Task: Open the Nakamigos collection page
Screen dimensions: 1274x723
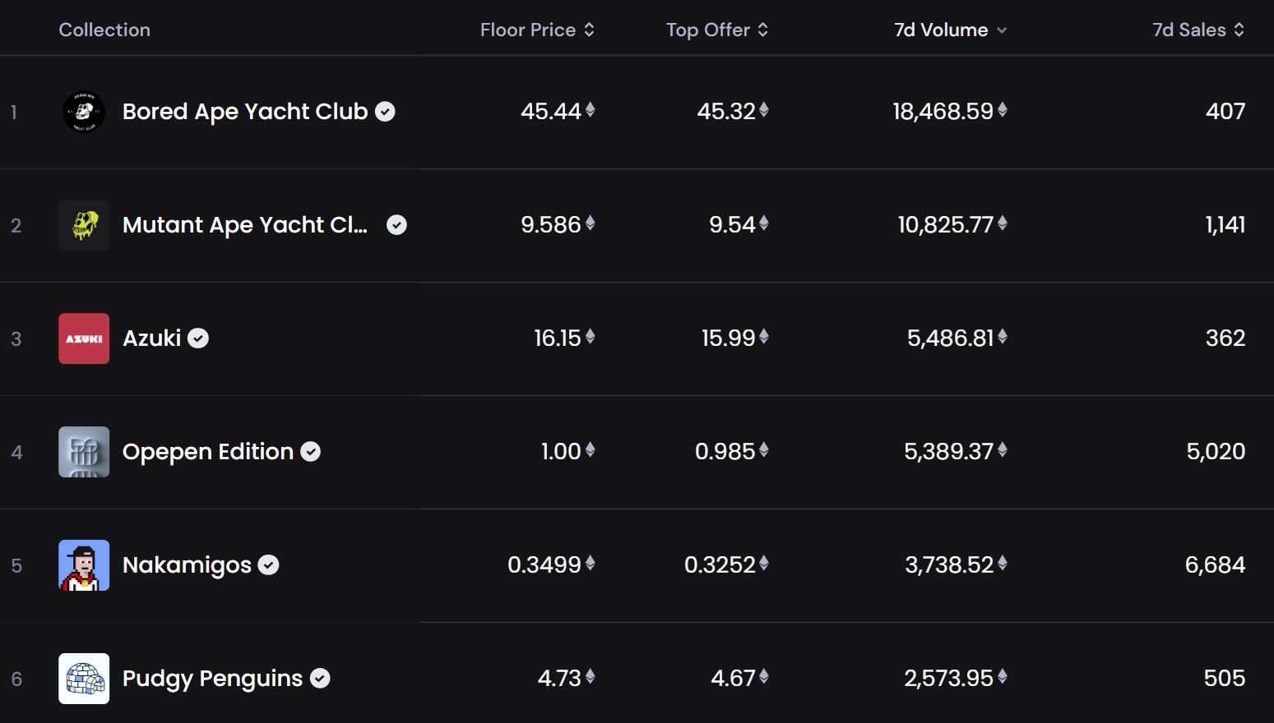Action: click(x=187, y=565)
